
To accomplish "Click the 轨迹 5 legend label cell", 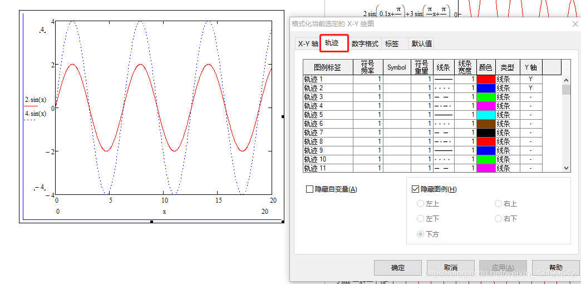I will point(328,115).
